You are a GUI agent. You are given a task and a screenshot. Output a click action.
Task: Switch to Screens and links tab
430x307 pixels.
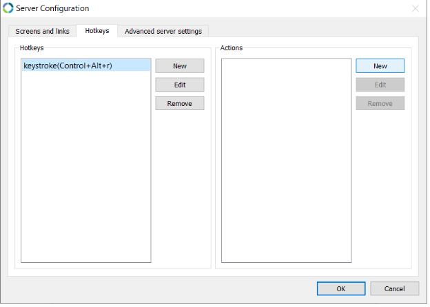point(42,31)
